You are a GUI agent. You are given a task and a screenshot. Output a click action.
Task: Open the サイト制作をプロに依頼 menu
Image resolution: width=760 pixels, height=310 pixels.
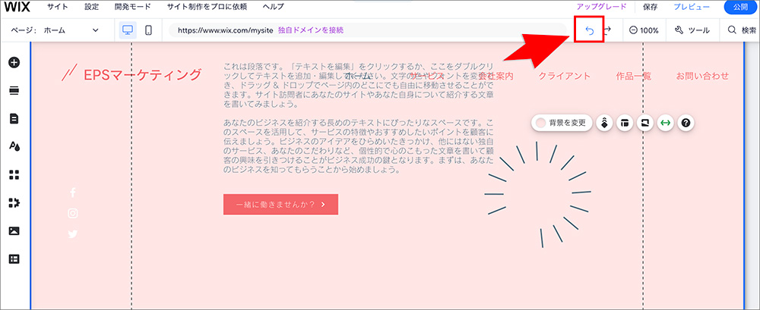pyautogui.click(x=207, y=8)
